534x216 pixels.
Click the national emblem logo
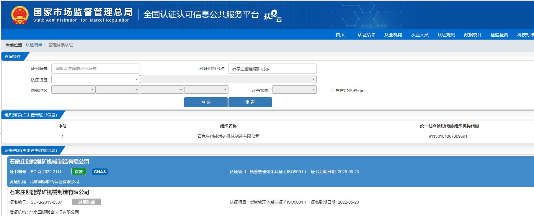pos(20,15)
